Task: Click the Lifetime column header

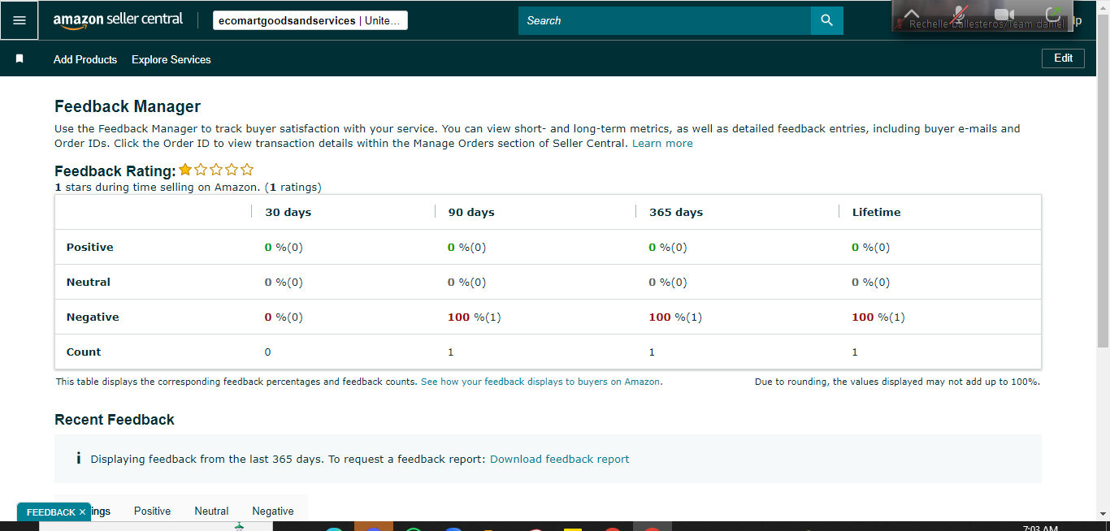Action: 876,212
